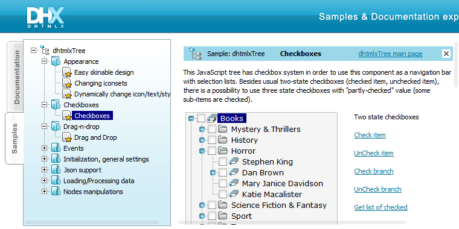Expand Initialization, general settings branch

[x=44, y=159]
